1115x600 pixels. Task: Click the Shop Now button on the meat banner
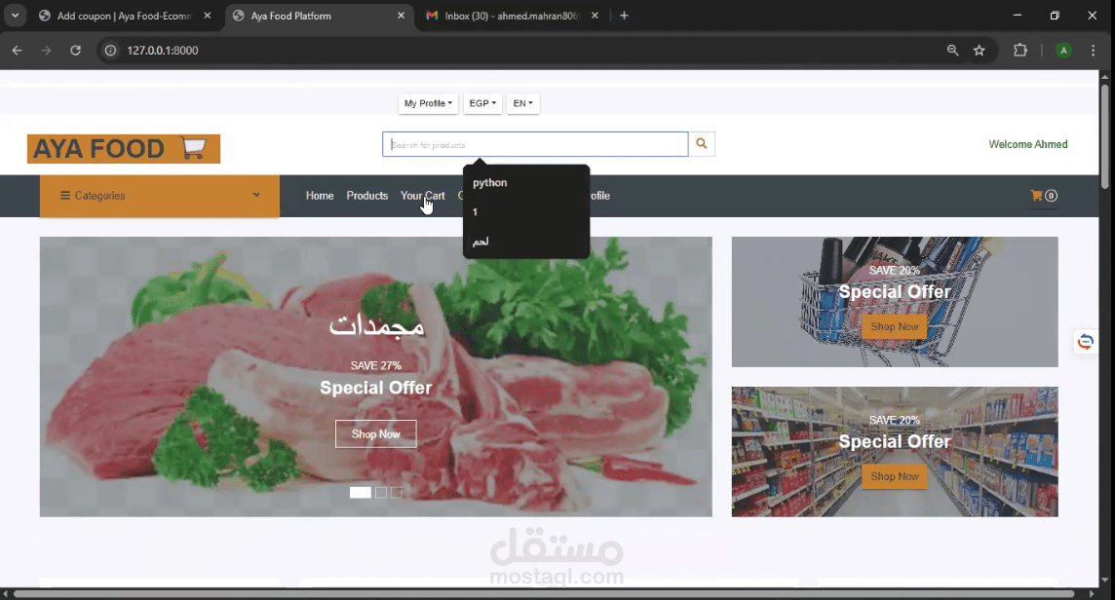tap(375, 433)
